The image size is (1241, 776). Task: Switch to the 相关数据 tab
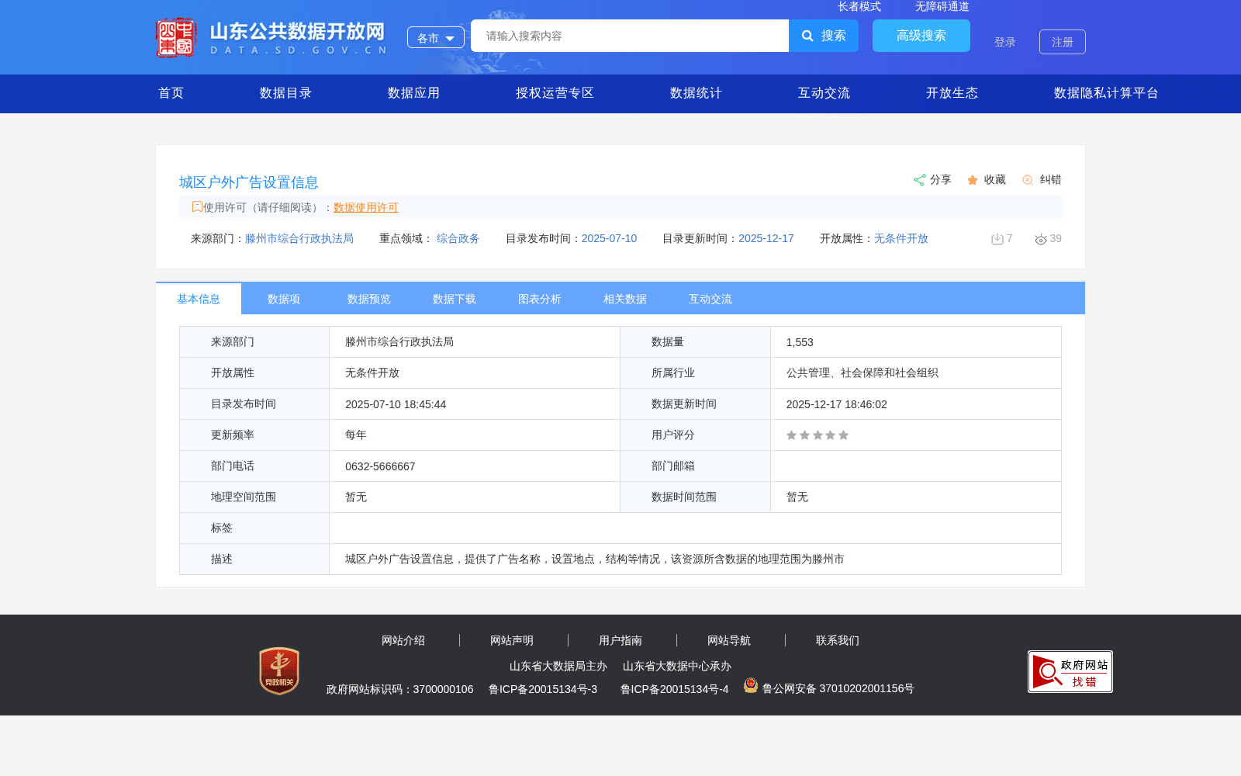coord(625,299)
